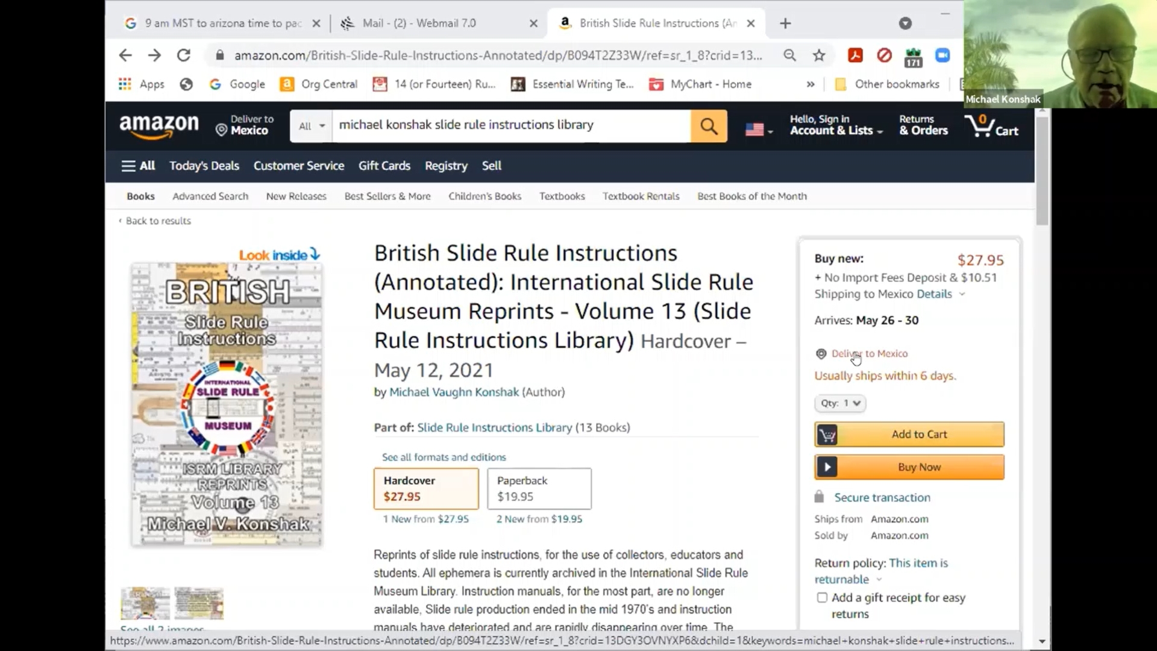Open author Michael Vaughn Konshak link
Image resolution: width=1157 pixels, height=651 pixels.
tap(454, 392)
